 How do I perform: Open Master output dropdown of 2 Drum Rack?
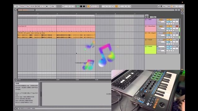(x=161, y=28)
